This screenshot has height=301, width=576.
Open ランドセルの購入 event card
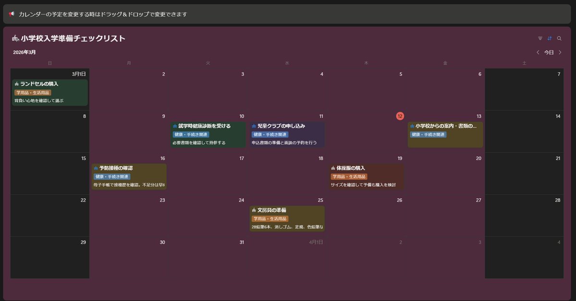(x=50, y=93)
